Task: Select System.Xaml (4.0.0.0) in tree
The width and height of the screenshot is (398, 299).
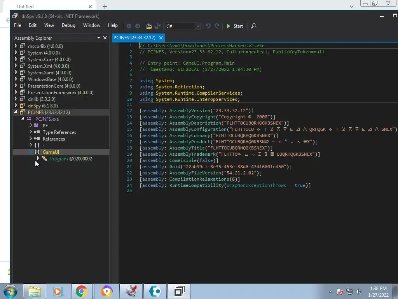Action: 49,73
